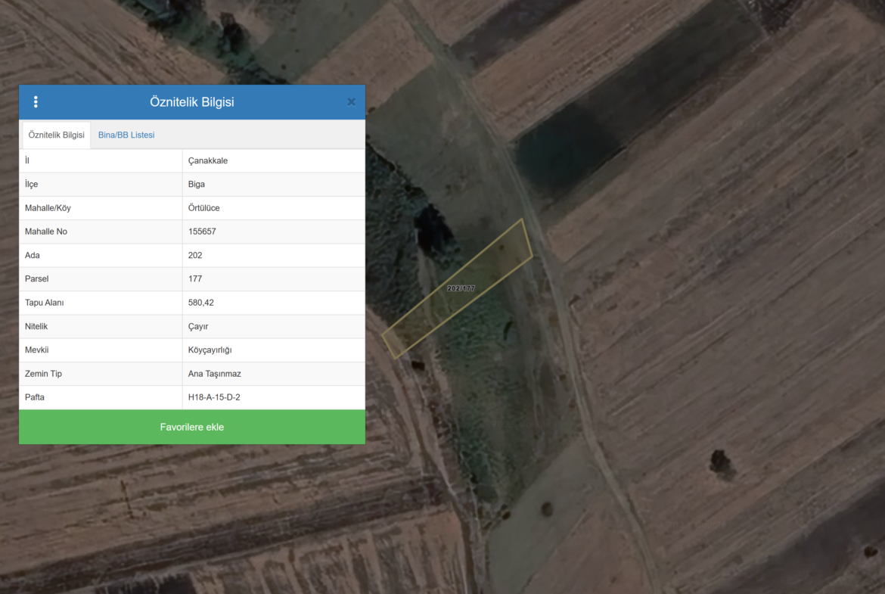Click the Biga district value

point(197,184)
